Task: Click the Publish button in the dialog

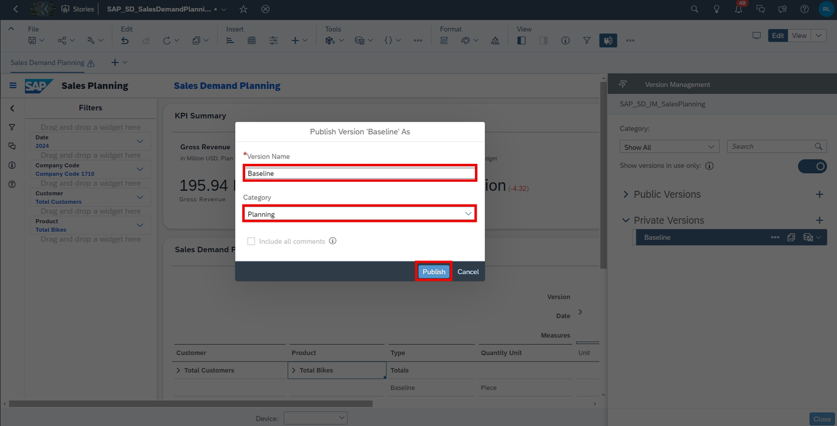Action: pos(434,271)
